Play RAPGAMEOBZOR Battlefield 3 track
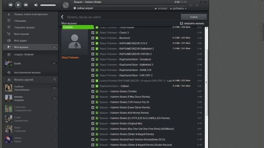 click(93, 49)
